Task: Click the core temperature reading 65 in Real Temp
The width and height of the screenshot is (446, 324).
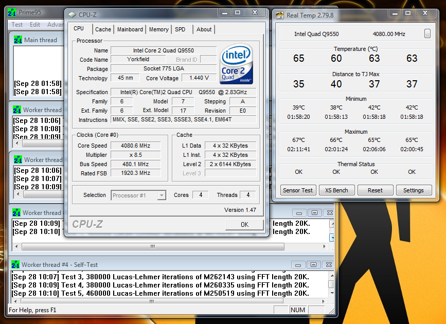Action: pyautogui.click(x=299, y=58)
